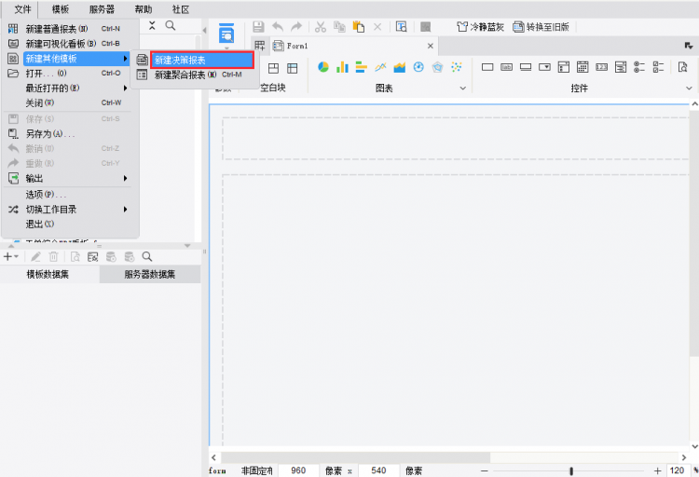The image size is (699, 477).
Task: Close the Form1 tab
Action: pos(431,46)
